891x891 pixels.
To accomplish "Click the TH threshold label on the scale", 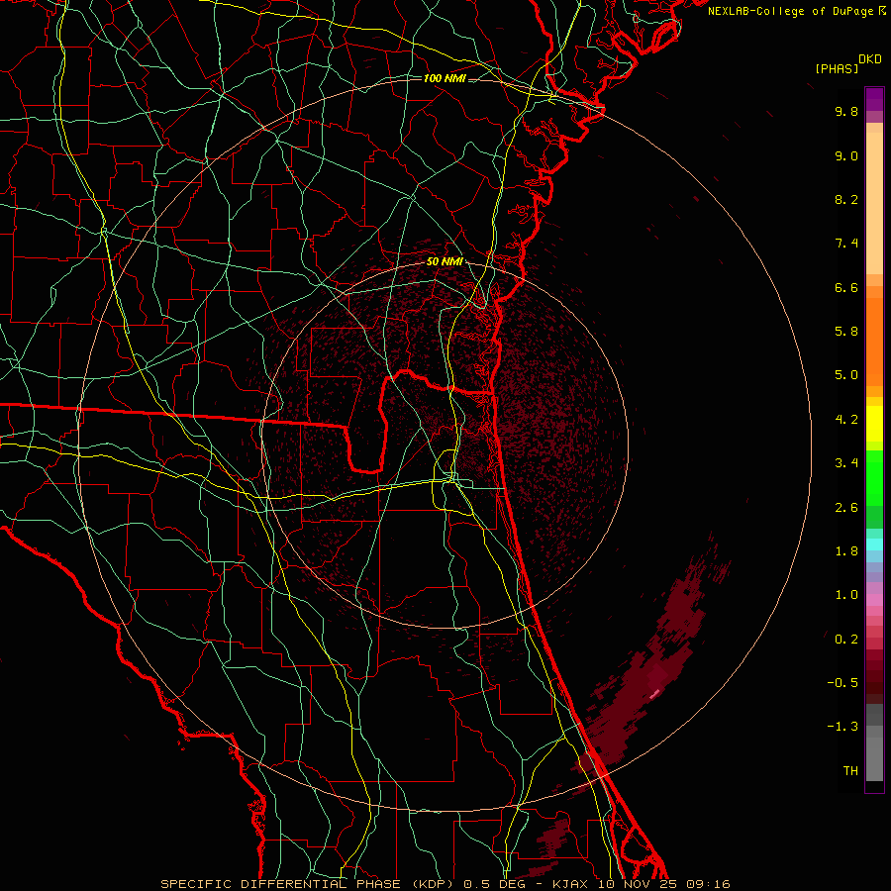I will 850,771.
